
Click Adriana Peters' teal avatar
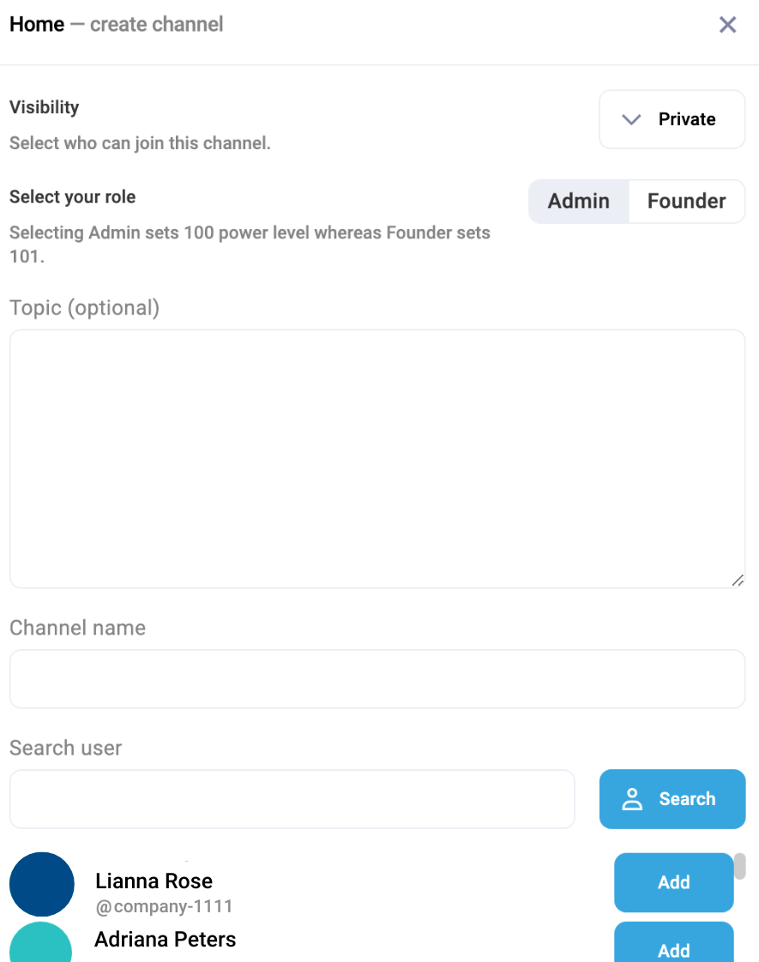[x=41, y=943]
